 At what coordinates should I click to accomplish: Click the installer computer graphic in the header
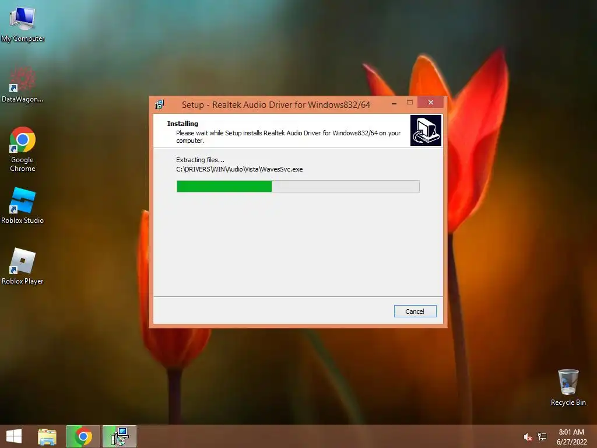click(426, 130)
